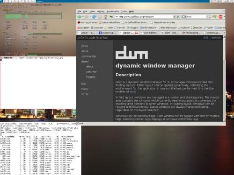Open the Latest Headlines bookmark
The image size is (234, 175).
pyautogui.click(x=110, y=22)
